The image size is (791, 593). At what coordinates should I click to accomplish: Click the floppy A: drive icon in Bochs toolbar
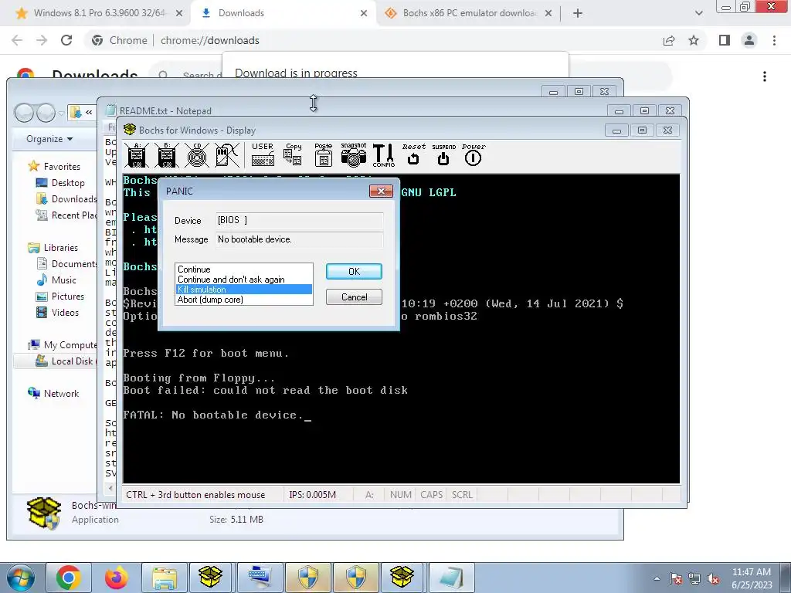pos(137,154)
